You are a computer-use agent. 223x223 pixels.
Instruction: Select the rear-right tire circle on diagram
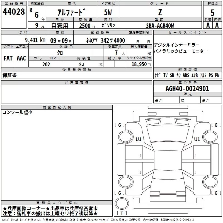[x=210, y=182]
